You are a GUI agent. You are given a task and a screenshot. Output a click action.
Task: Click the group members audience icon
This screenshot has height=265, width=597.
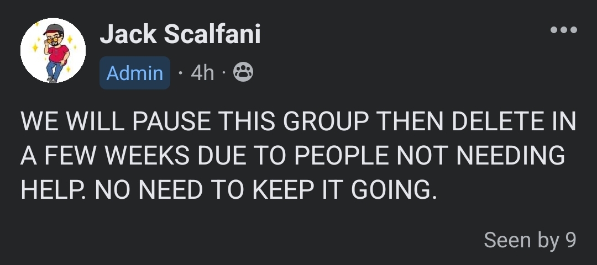(243, 72)
